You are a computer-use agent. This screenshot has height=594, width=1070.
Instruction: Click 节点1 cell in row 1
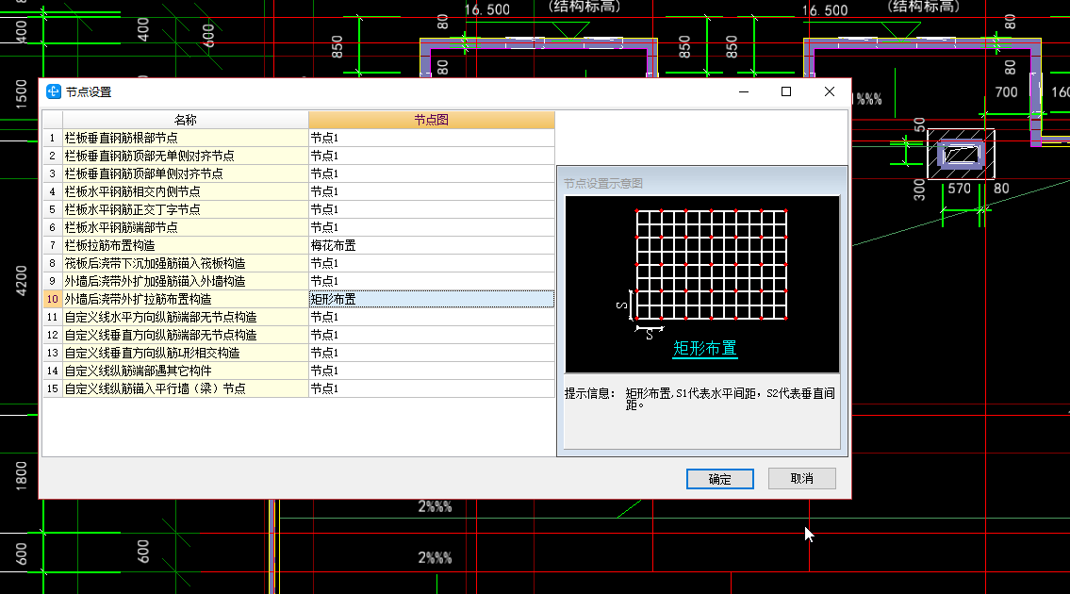pyautogui.click(x=431, y=138)
